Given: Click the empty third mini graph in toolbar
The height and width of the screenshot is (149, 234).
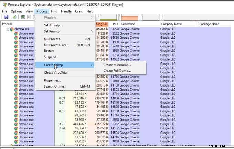Looking at the screenshot, I should point(151,17).
